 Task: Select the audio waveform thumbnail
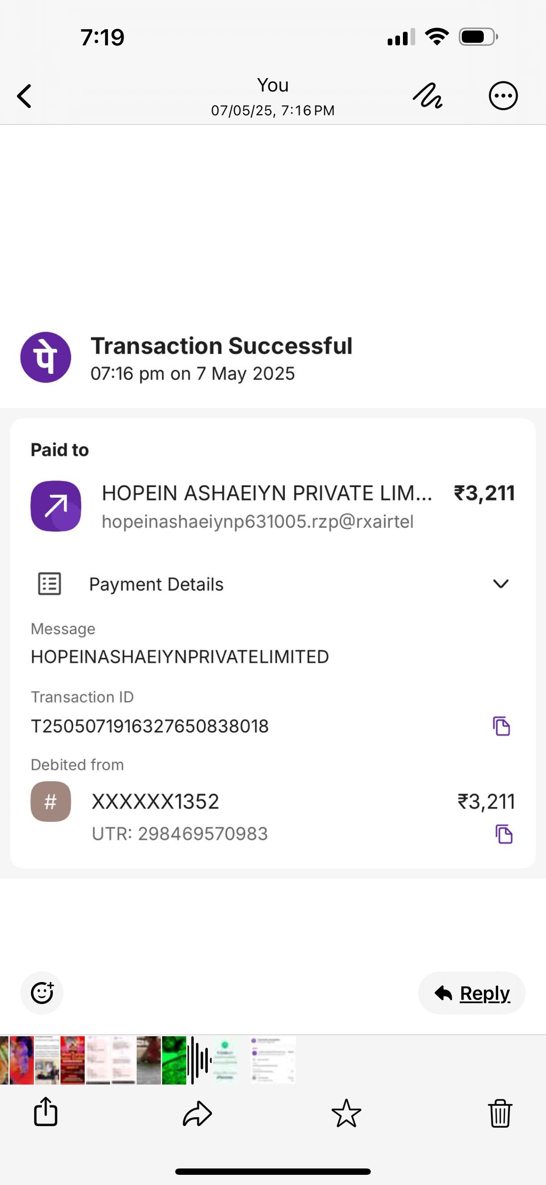pyautogui.click(x=199, y=1060)
